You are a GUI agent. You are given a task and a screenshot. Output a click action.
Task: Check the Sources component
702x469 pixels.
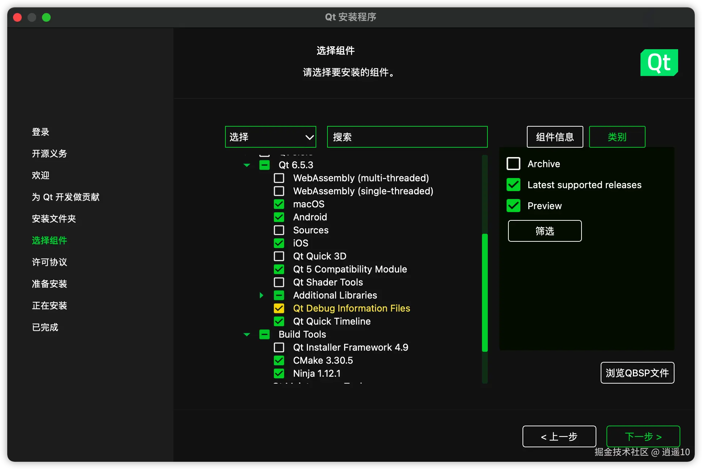[279, 230]
